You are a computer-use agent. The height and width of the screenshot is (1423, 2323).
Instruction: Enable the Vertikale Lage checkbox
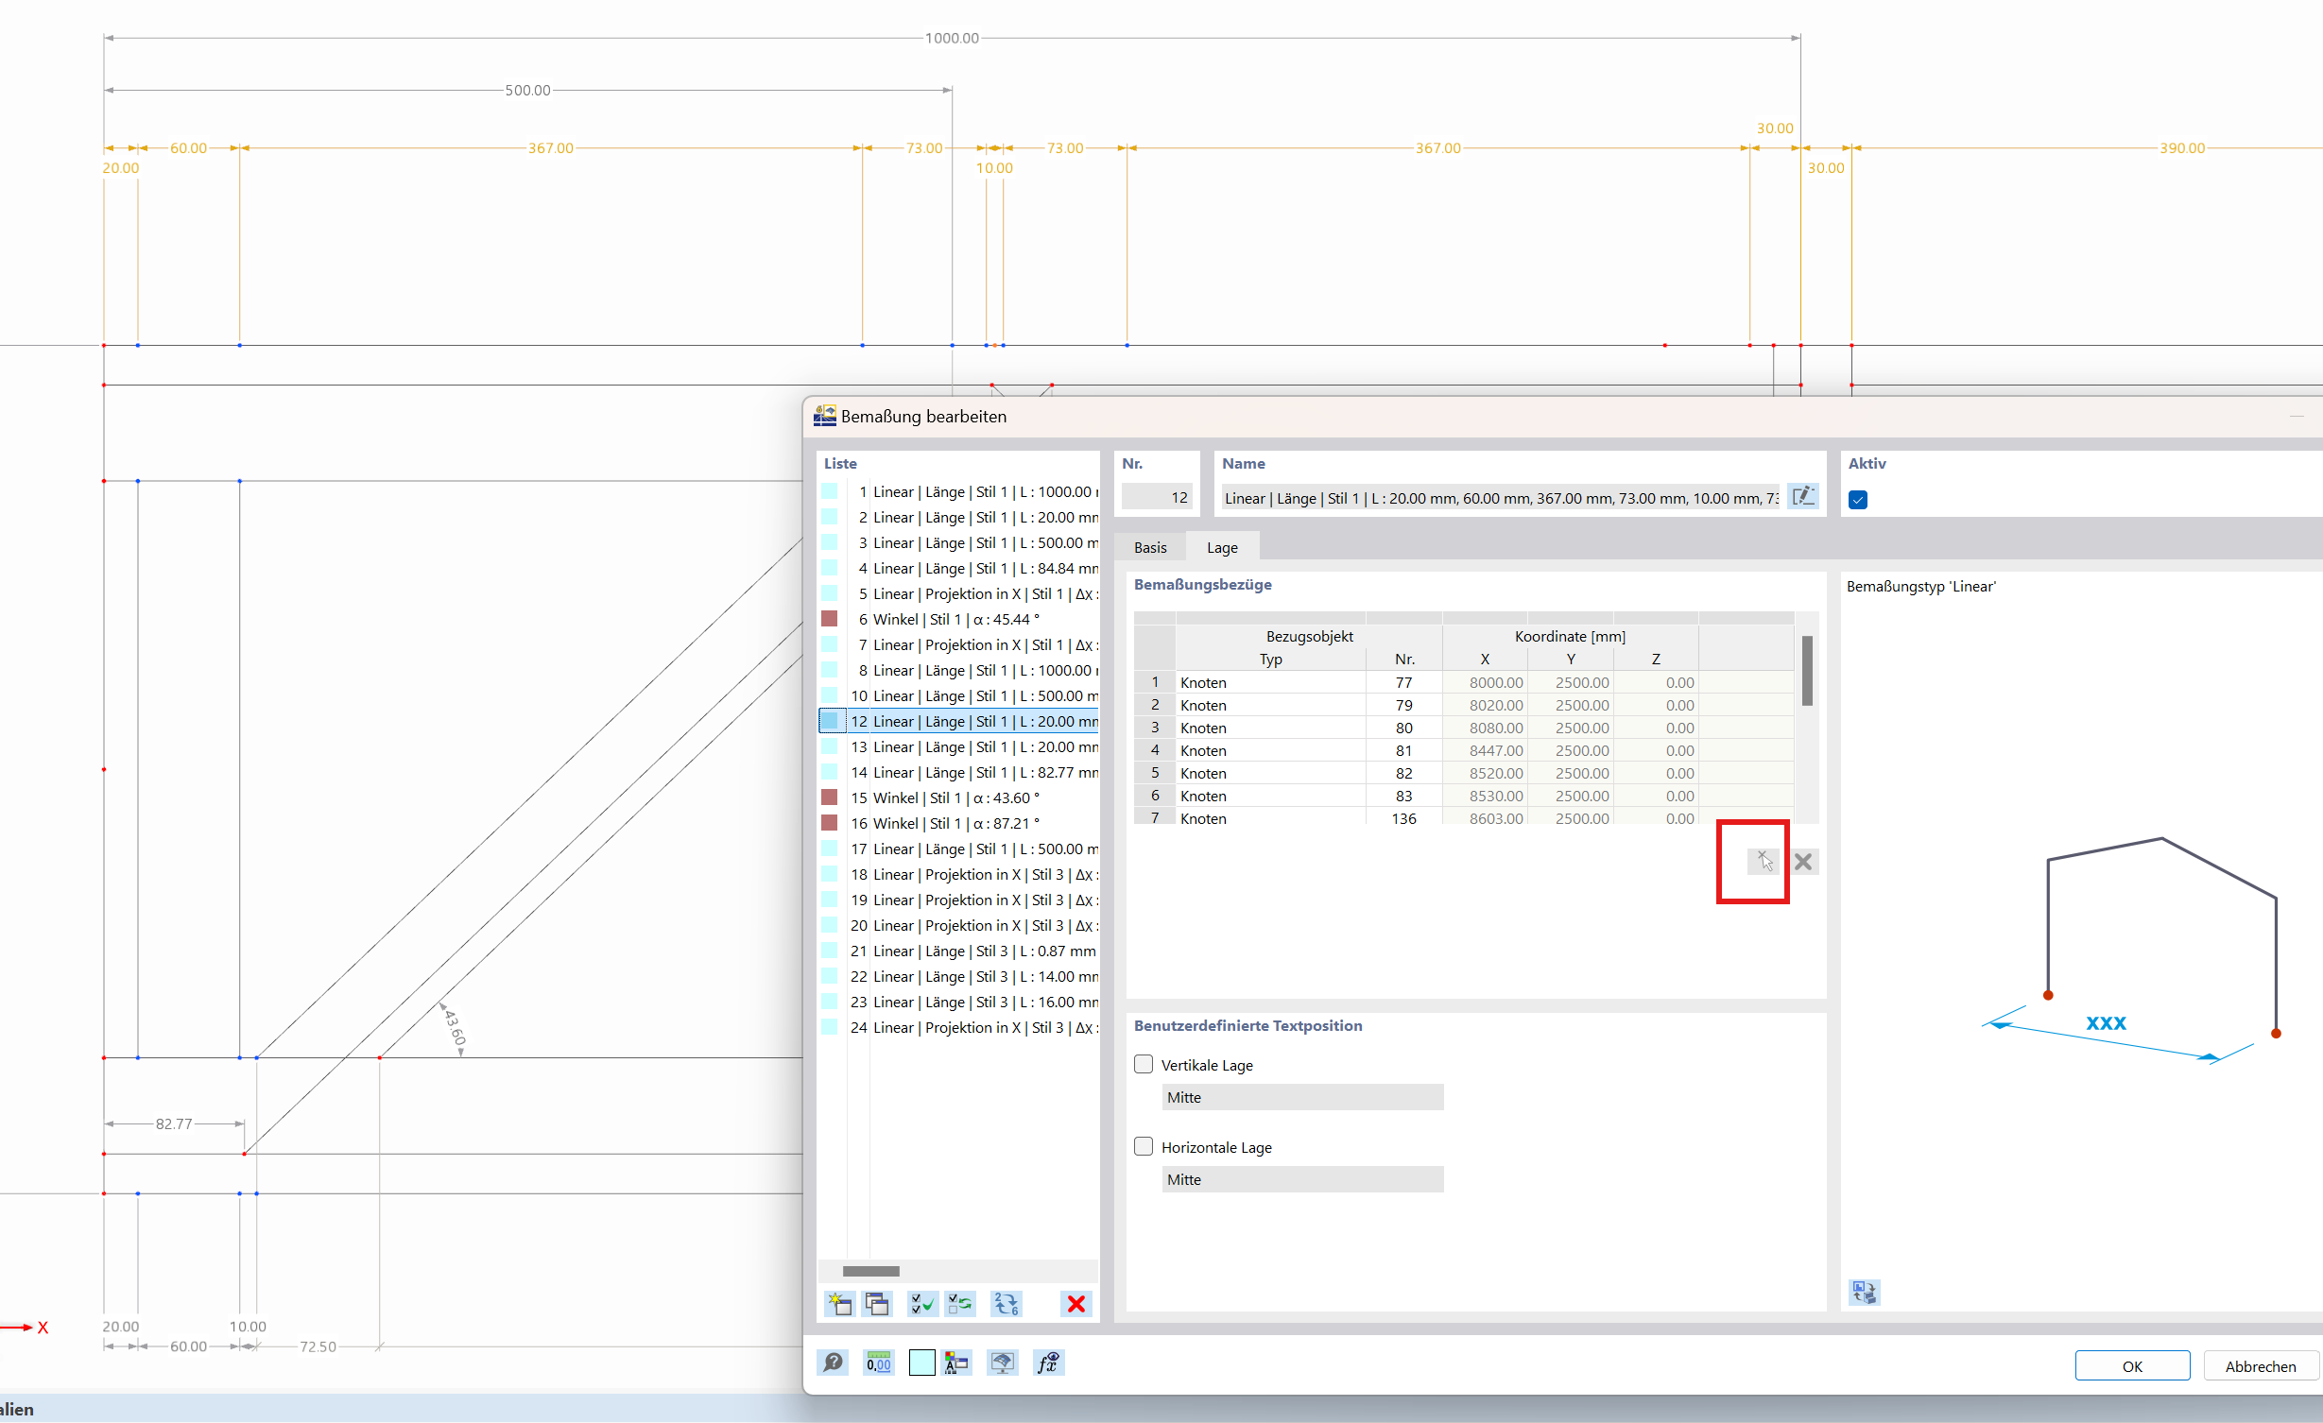click(x=1144, y=1064)
